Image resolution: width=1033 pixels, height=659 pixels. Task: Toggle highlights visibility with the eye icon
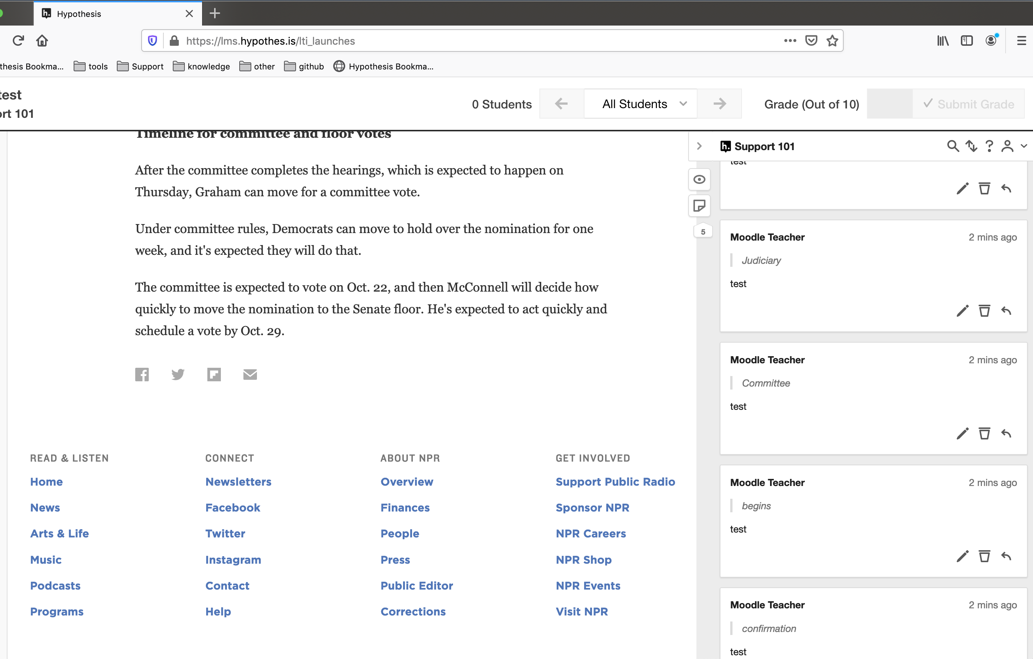[700, 179]
